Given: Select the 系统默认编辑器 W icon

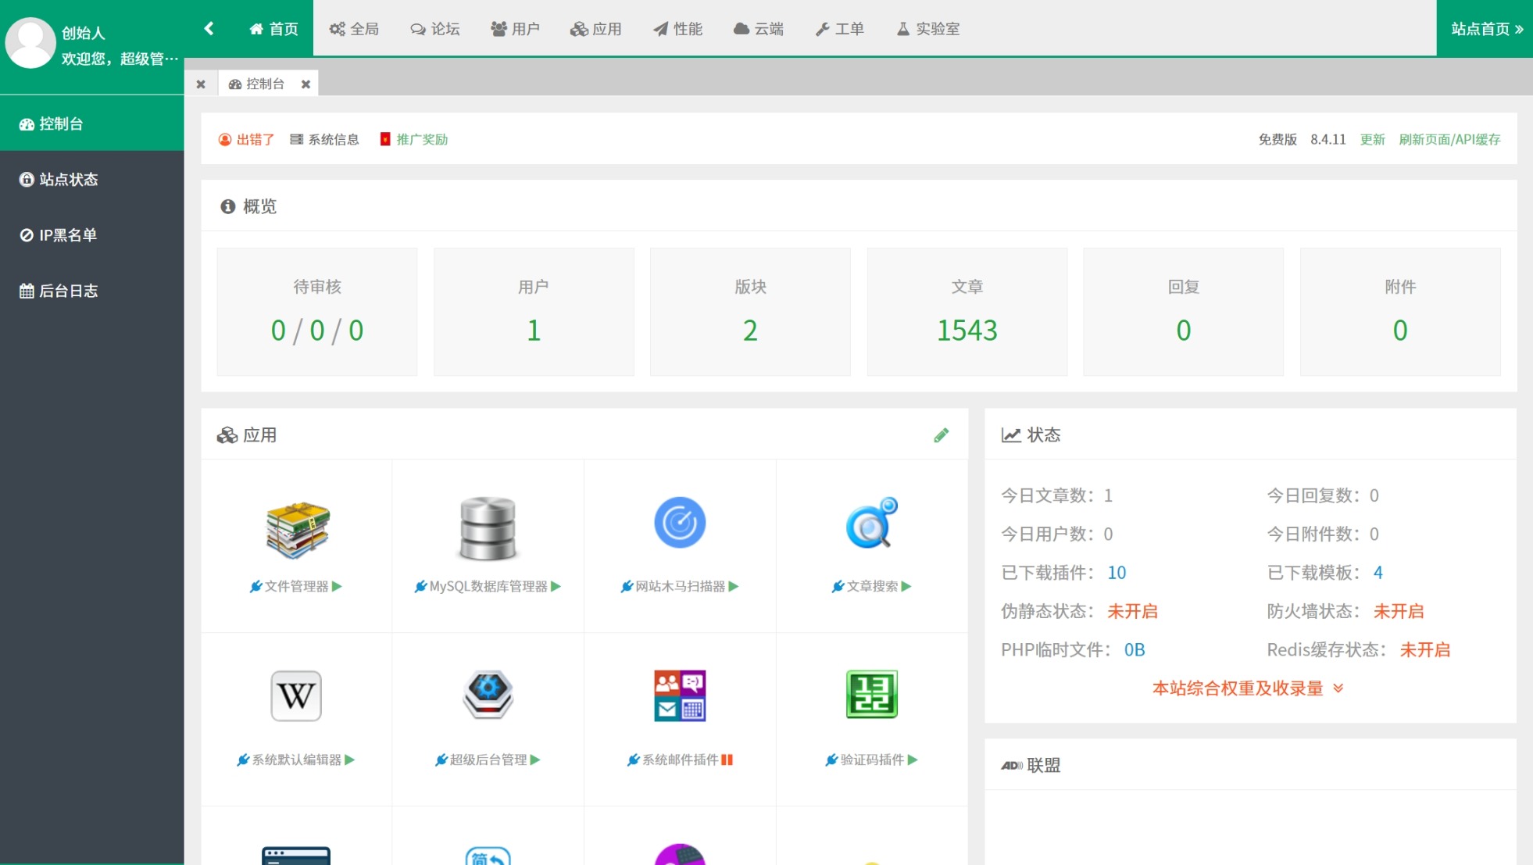Looking at the screenshot, I should coord(295,695).
